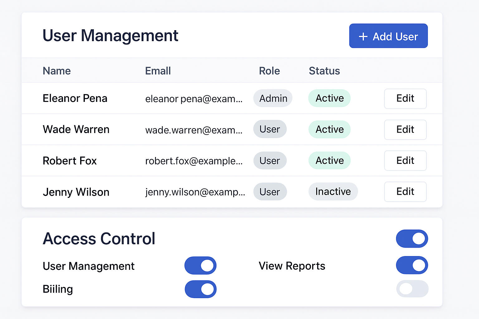
Task: Edit the Wade Warren user entry
Action: (405, 130)
